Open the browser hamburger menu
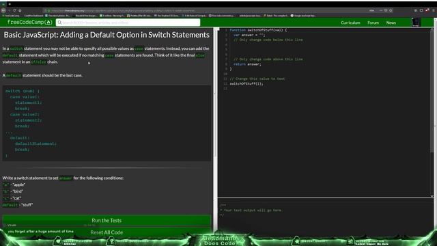Image resolution: width=437 pixels, height=246 pixels. 434,10
